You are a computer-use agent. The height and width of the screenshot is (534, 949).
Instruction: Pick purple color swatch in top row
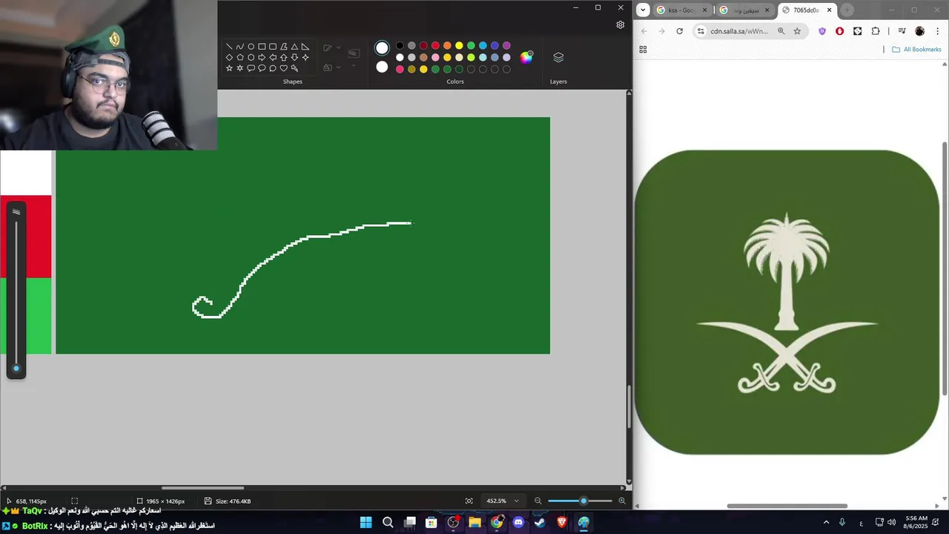[x=506, y=45]
